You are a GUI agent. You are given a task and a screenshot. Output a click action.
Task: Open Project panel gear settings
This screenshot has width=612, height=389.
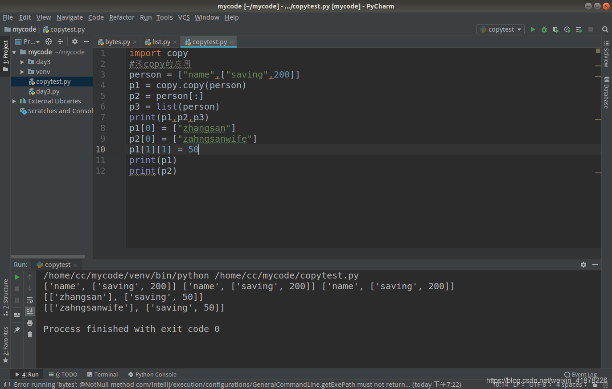pos(75,41)
